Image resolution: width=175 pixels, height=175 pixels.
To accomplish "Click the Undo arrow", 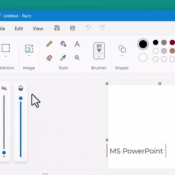I will [89, 28].
